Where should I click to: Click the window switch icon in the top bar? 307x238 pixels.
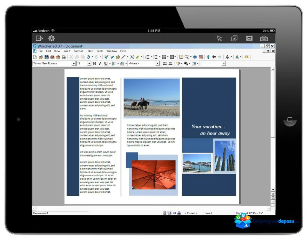(x=234, y=38)
